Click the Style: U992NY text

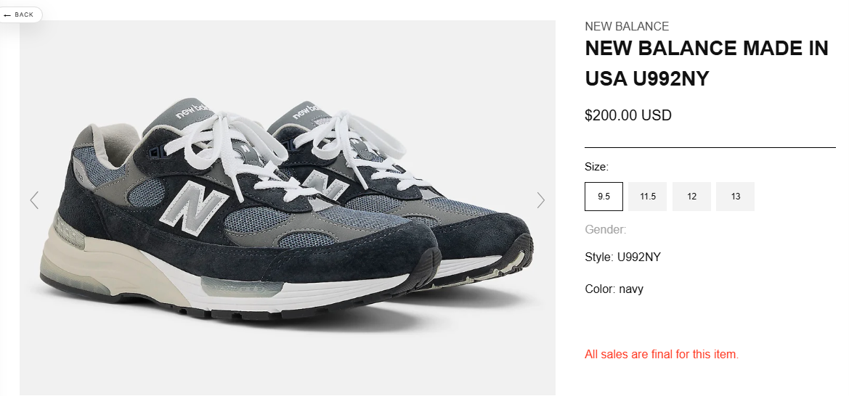click(x=622, y=257)
